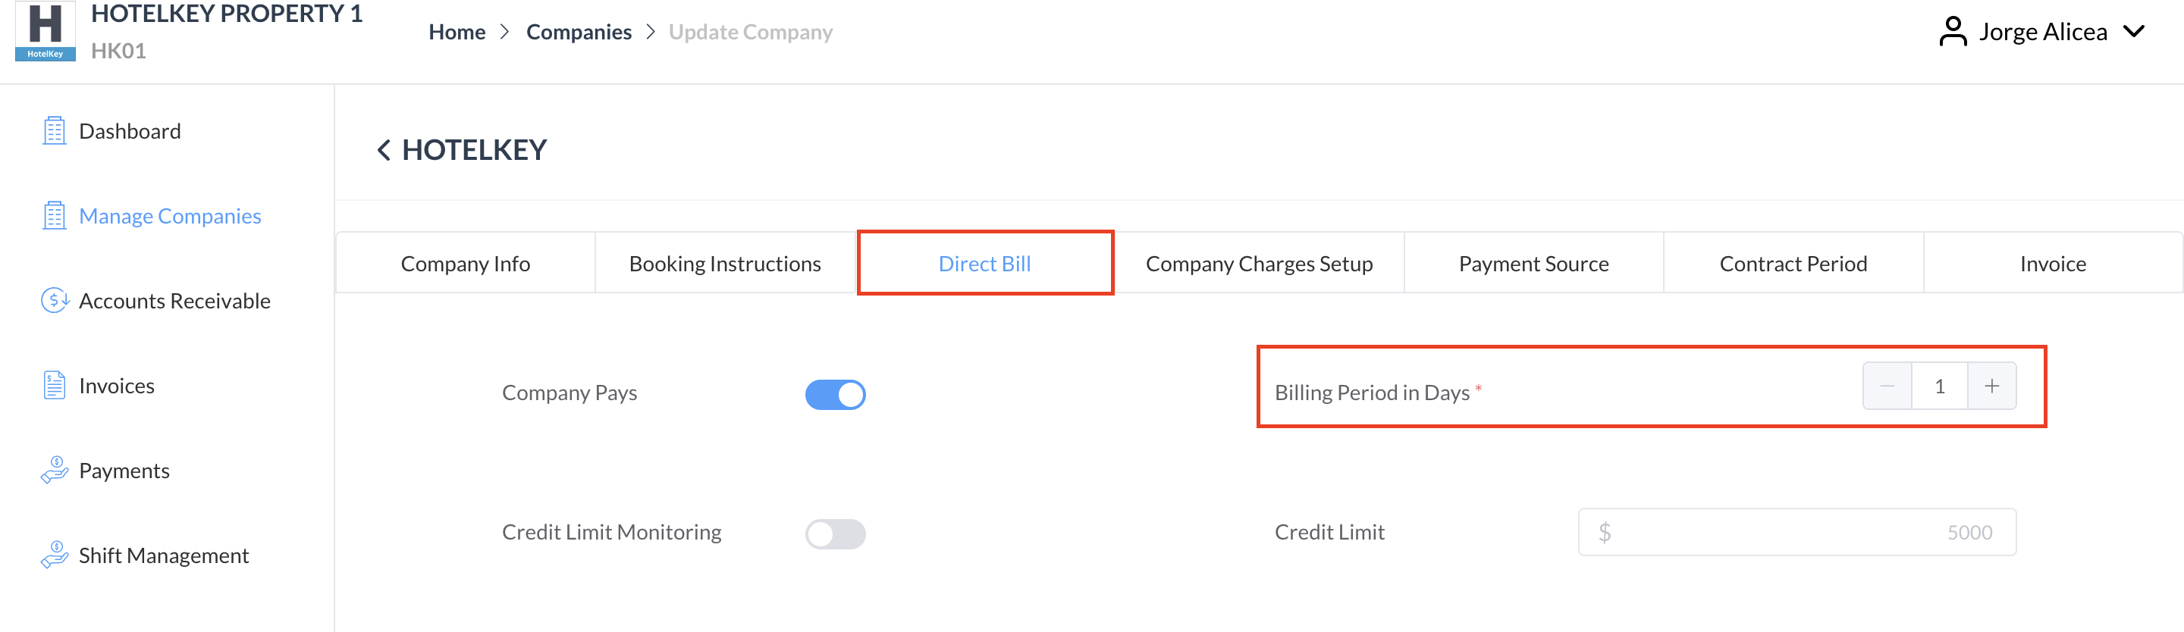Click the user profile icon

click(1953, 32)
